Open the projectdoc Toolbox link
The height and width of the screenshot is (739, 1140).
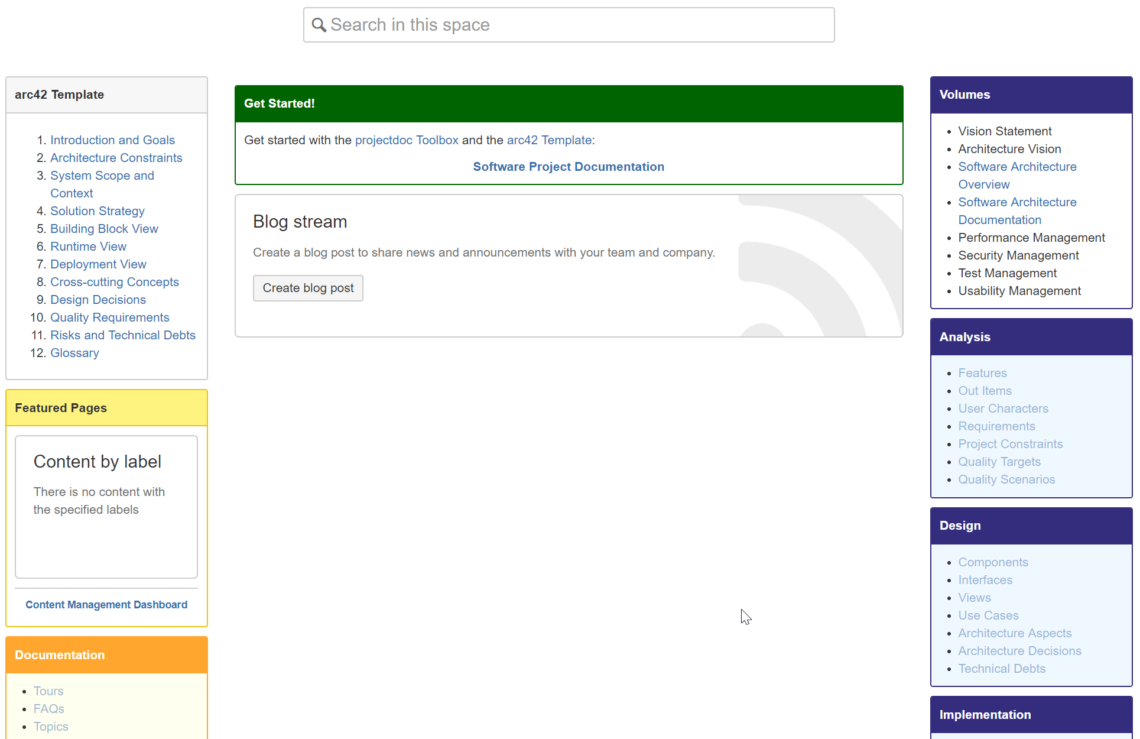[x=406, y=140]
